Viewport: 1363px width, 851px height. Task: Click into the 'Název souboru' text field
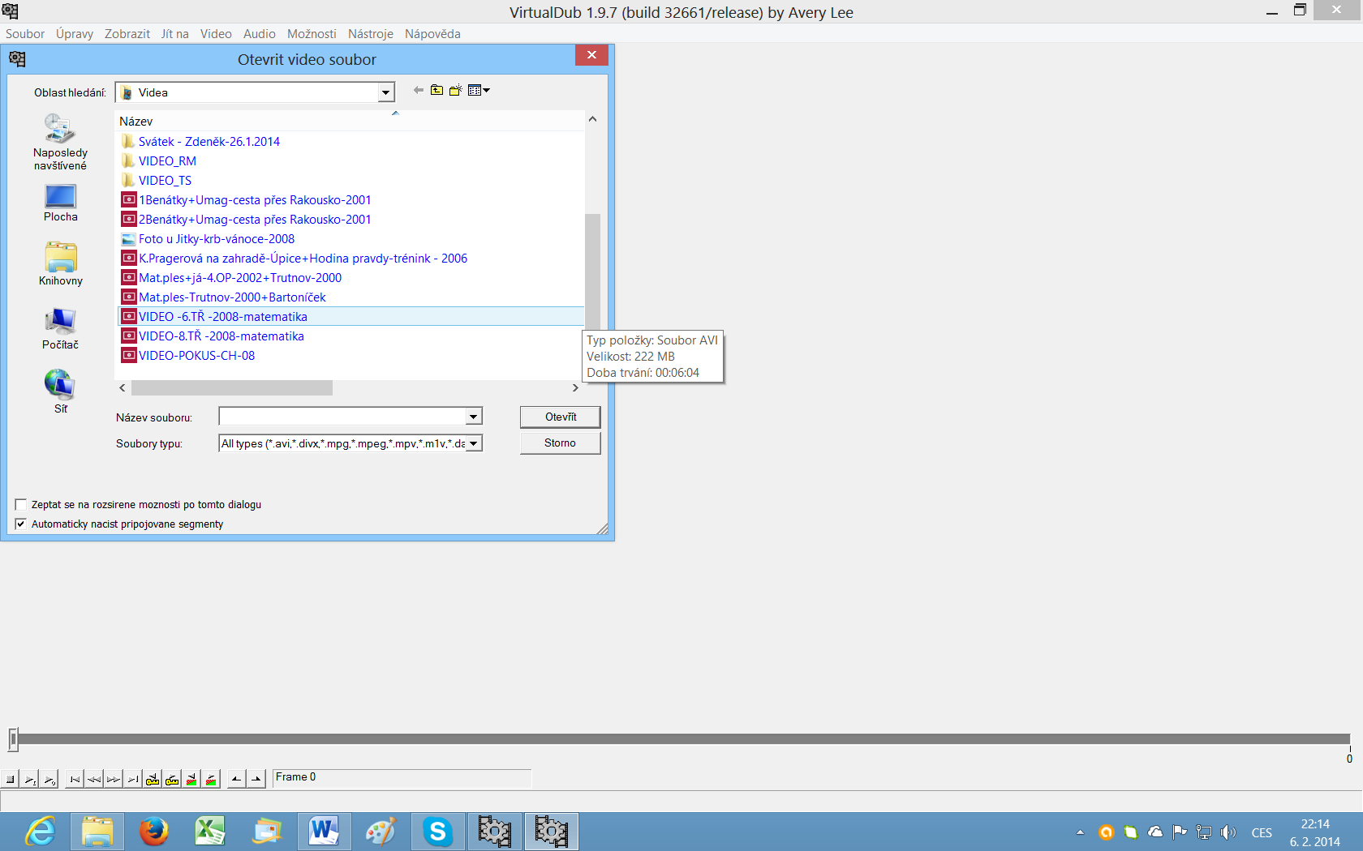coord(343,417)
